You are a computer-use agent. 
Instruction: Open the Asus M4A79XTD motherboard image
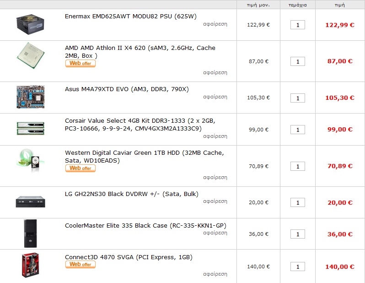31,97
